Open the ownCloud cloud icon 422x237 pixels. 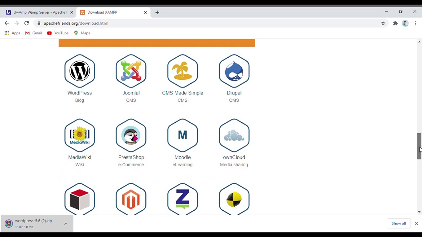234,136
